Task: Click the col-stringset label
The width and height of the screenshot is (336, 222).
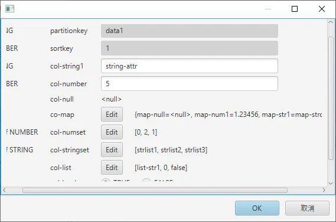Action: click(70, 150)
